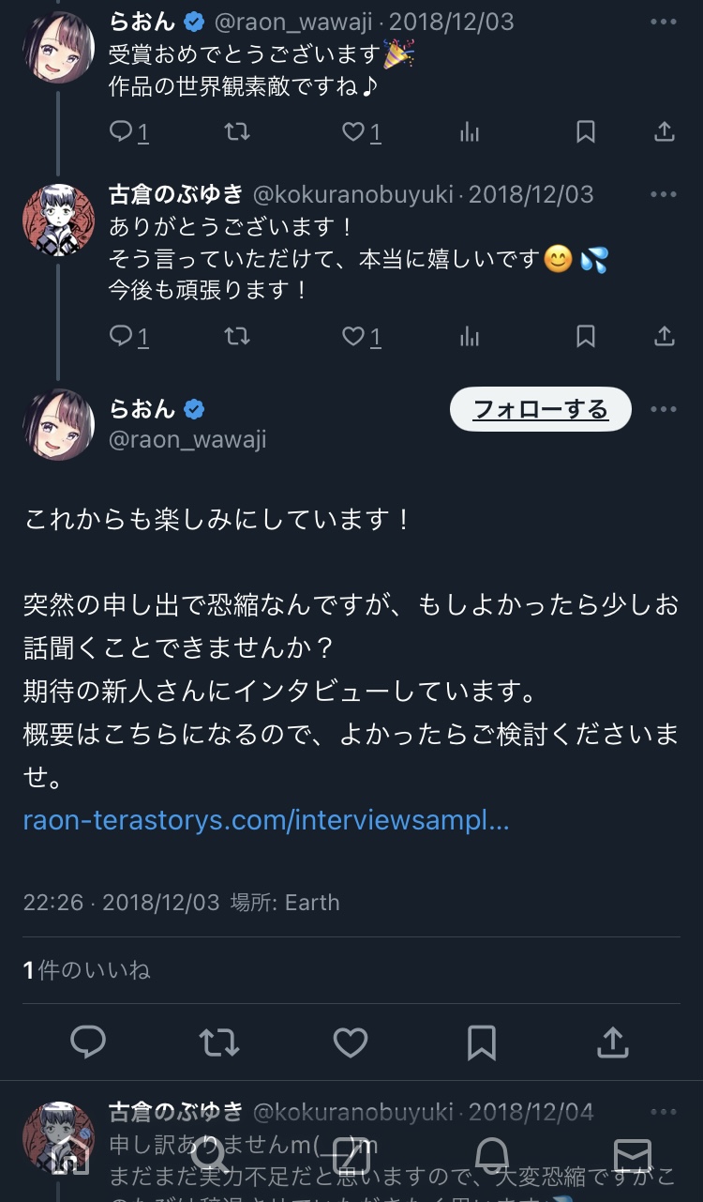The height and width of the screenshot is (1202, 703).
Task: Bookmark the top 受賞おめでとう tweet
Action: pyautogui.click(x=586, y=132)
